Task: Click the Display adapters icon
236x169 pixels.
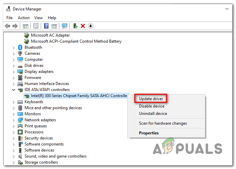Action: [x=20, y=72]
